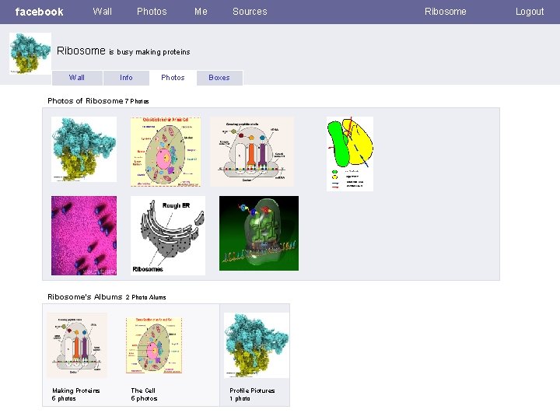560x420 pixels.
Task: Open the Profile Pictures album cover
Action: tap(257, 345)
